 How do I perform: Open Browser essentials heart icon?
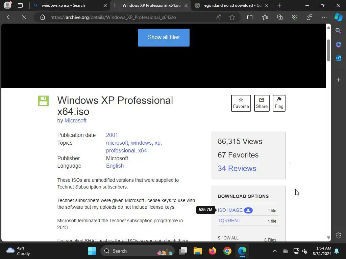295,17
